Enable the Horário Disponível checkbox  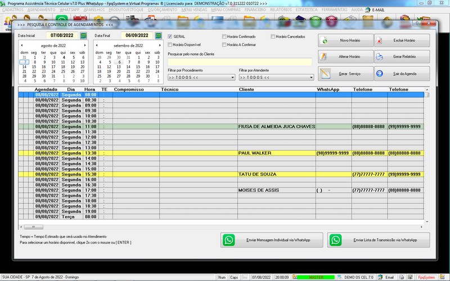pos(170,44)
